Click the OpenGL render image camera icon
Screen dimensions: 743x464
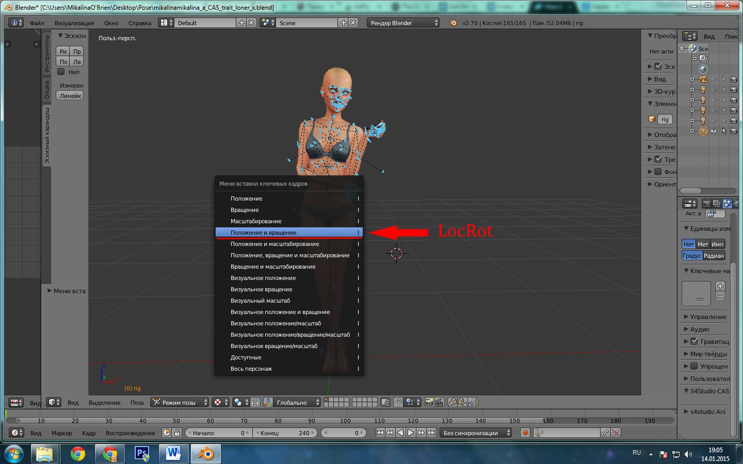click(x=429, y=402)
